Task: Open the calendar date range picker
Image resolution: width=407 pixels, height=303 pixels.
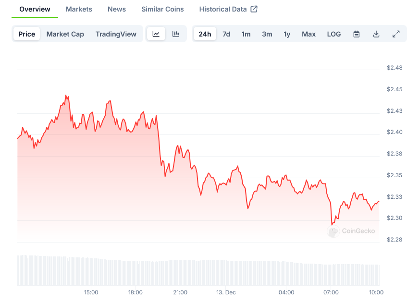Action: [357, 34]
